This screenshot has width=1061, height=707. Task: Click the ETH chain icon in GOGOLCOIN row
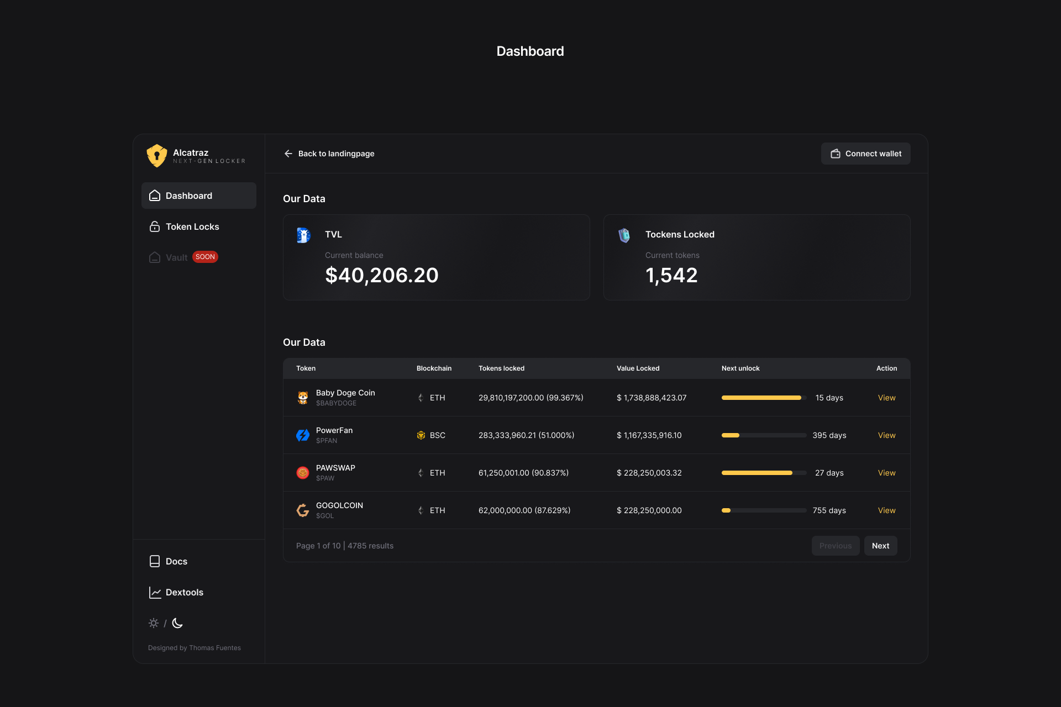[x=421, y=510]
